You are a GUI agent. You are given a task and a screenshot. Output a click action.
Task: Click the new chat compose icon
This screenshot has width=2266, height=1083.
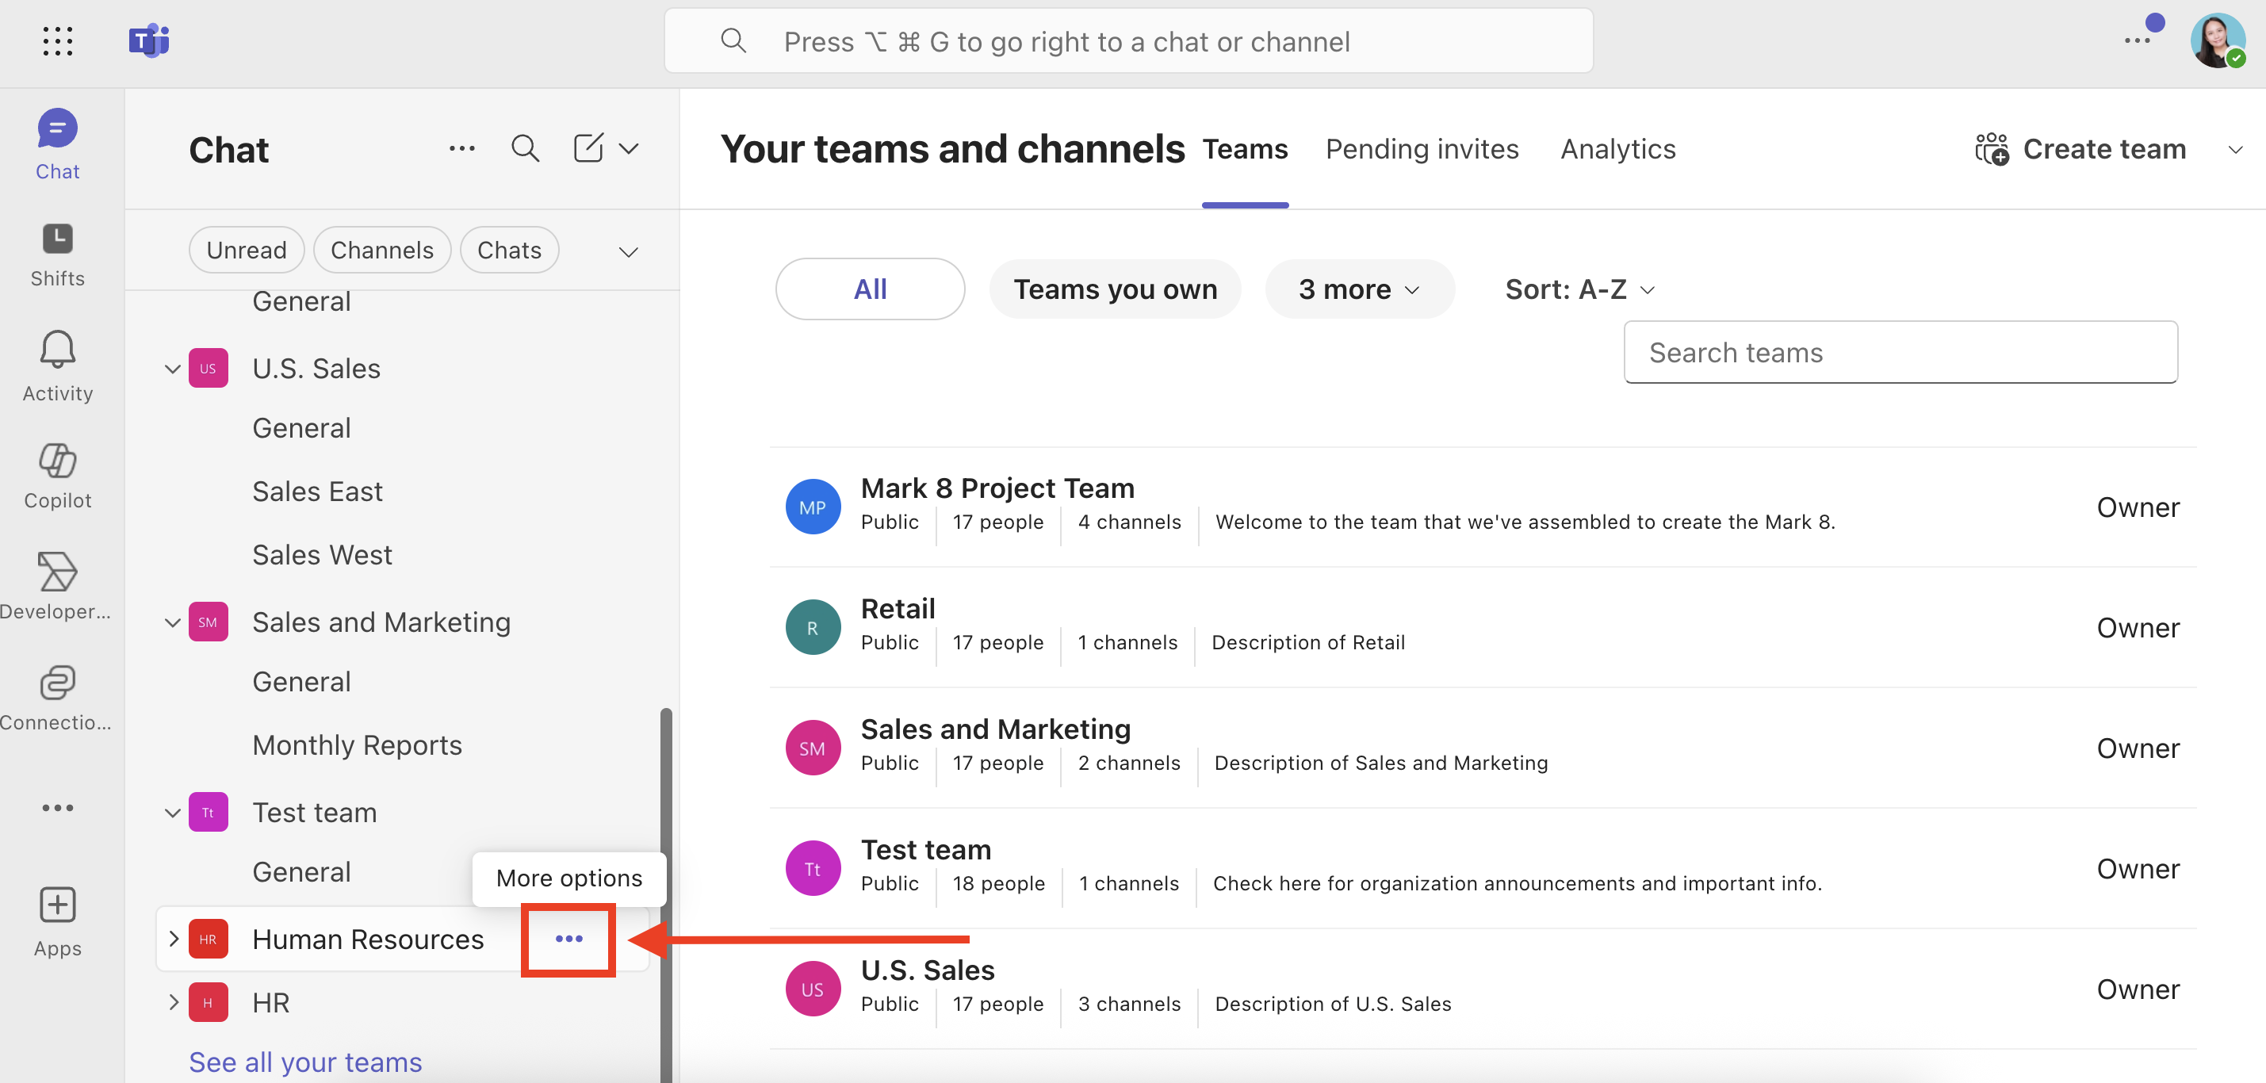(x=588, y=149)
